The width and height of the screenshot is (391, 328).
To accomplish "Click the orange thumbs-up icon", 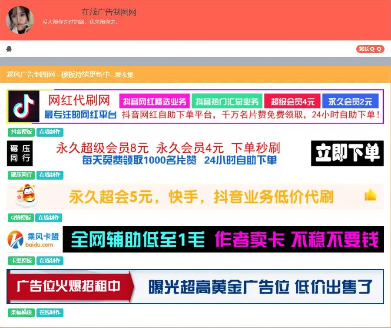I will click(371, 195).
